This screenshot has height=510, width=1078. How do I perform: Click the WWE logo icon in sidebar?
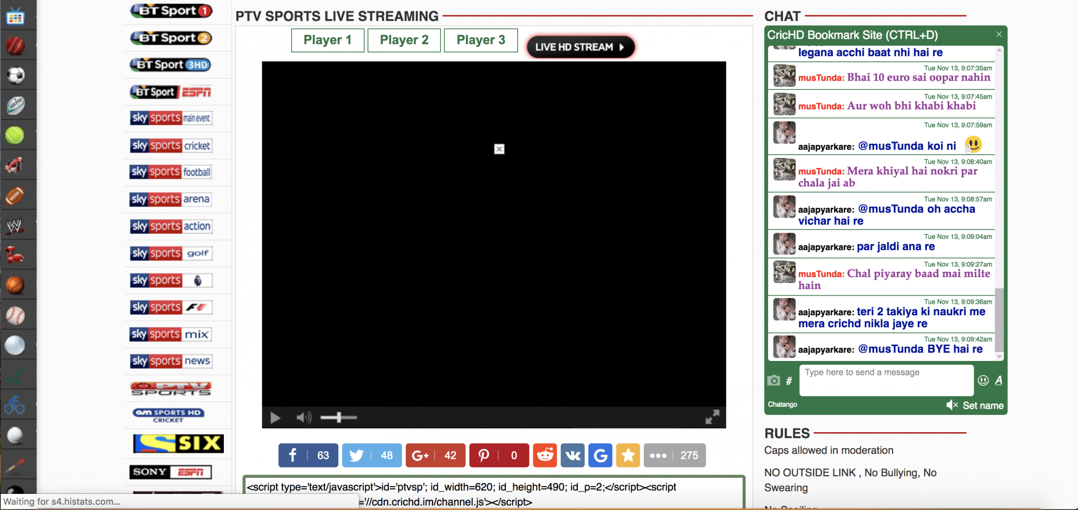point(15,225)
